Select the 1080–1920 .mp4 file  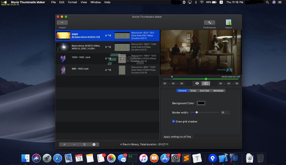tap(107, 59)
